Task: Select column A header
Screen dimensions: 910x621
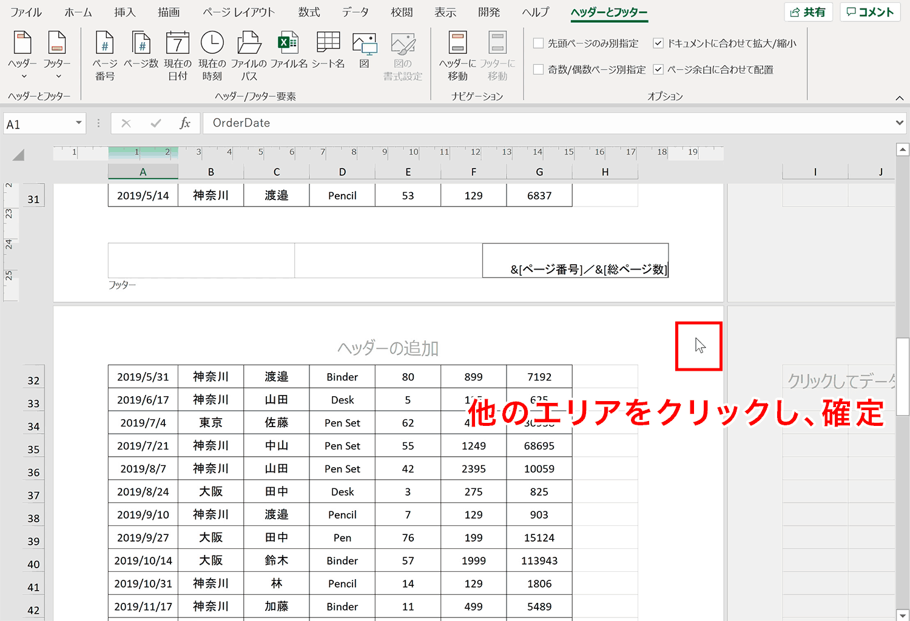Action: [143, 172]
